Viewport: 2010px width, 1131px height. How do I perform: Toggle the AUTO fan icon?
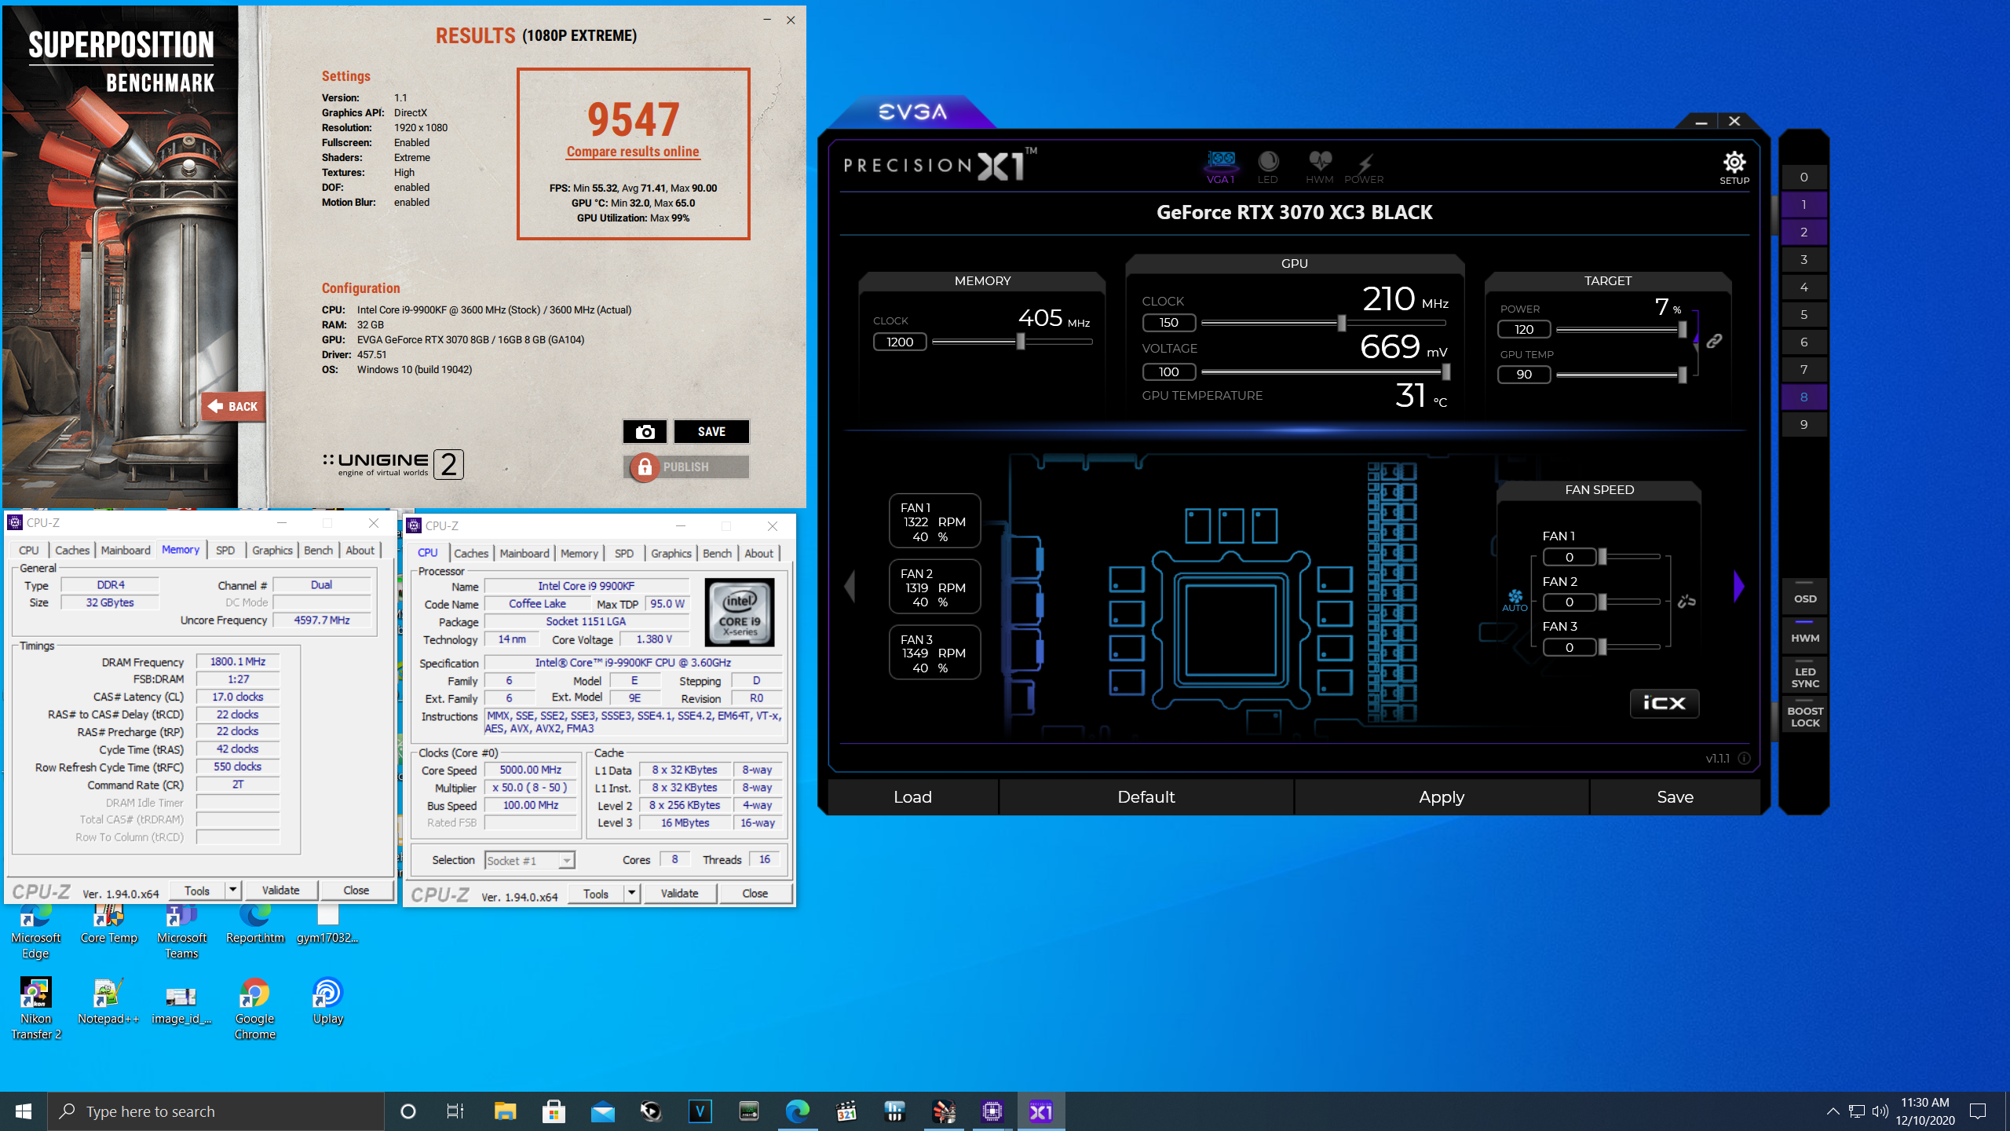1515,601
